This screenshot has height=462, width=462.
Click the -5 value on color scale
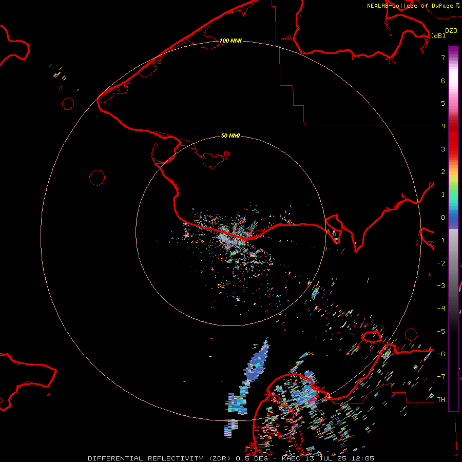tap(441, 332)
